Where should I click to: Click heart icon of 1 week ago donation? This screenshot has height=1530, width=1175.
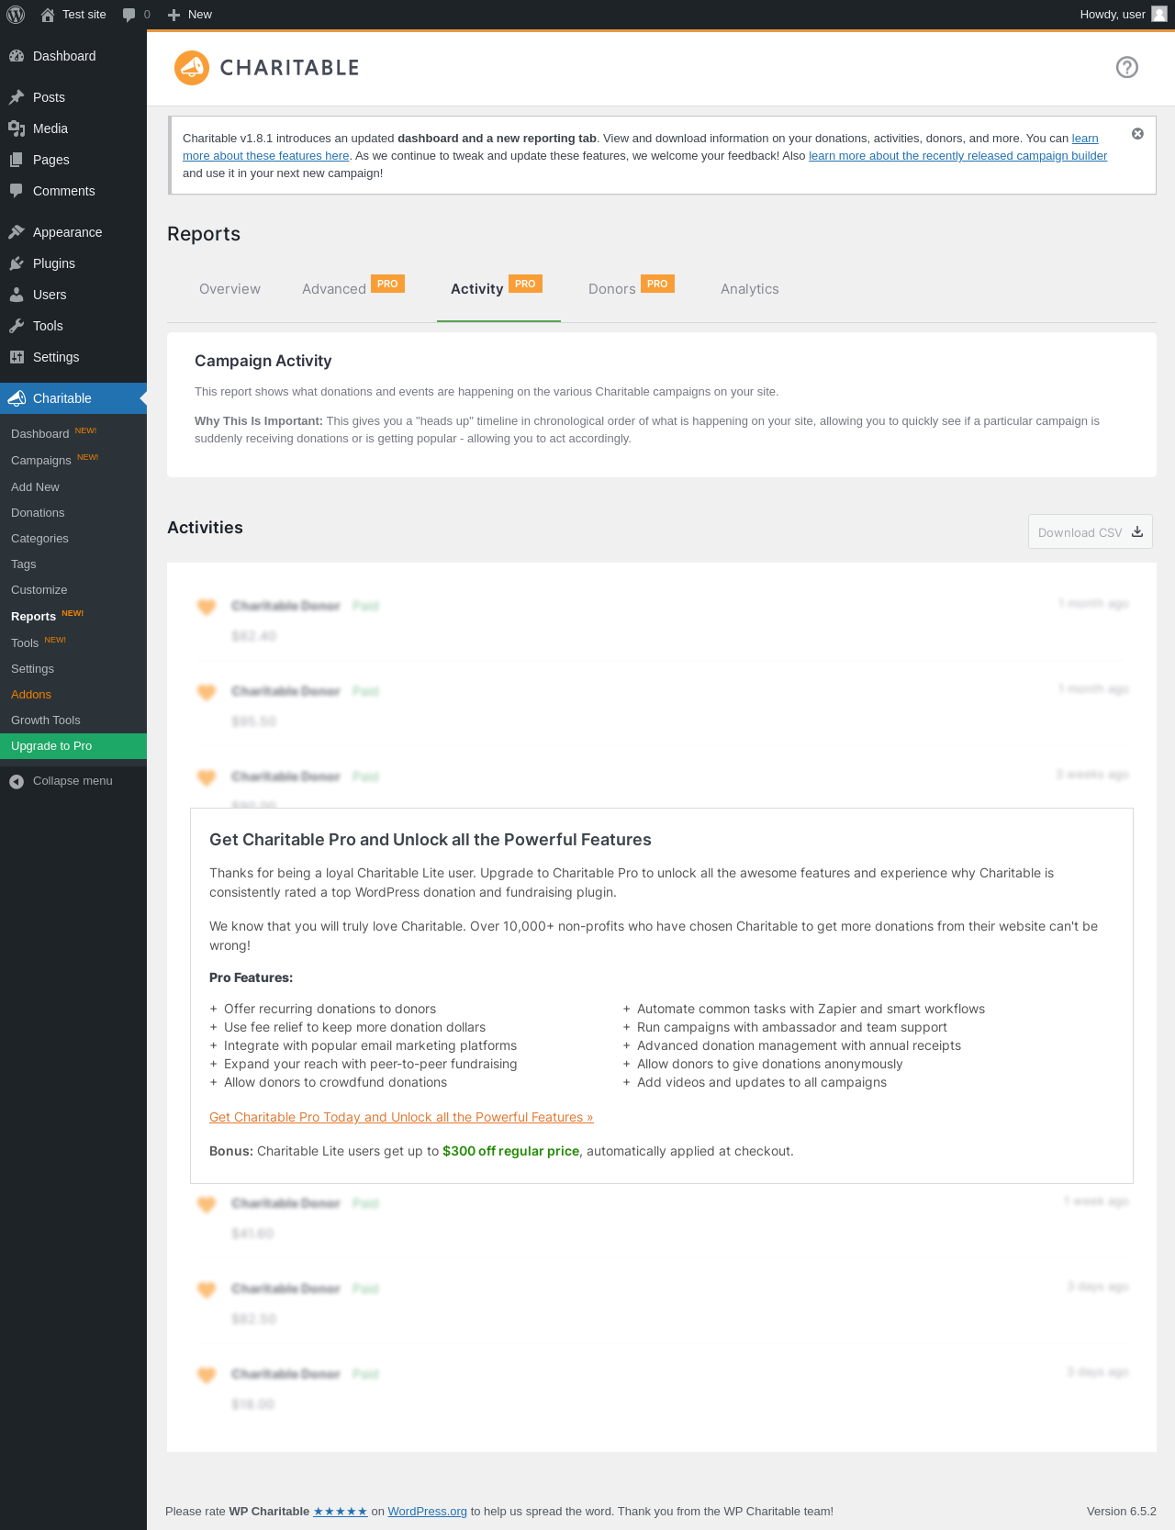(x=207, y=1204)
